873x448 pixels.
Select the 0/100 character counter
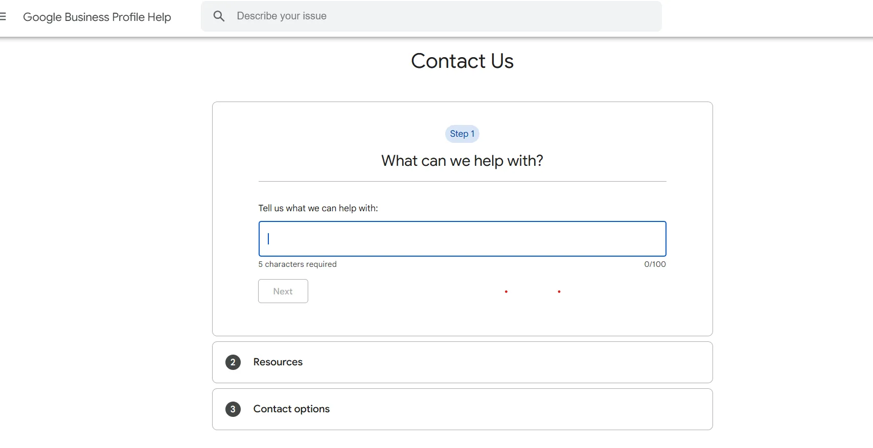coord(655,264)
